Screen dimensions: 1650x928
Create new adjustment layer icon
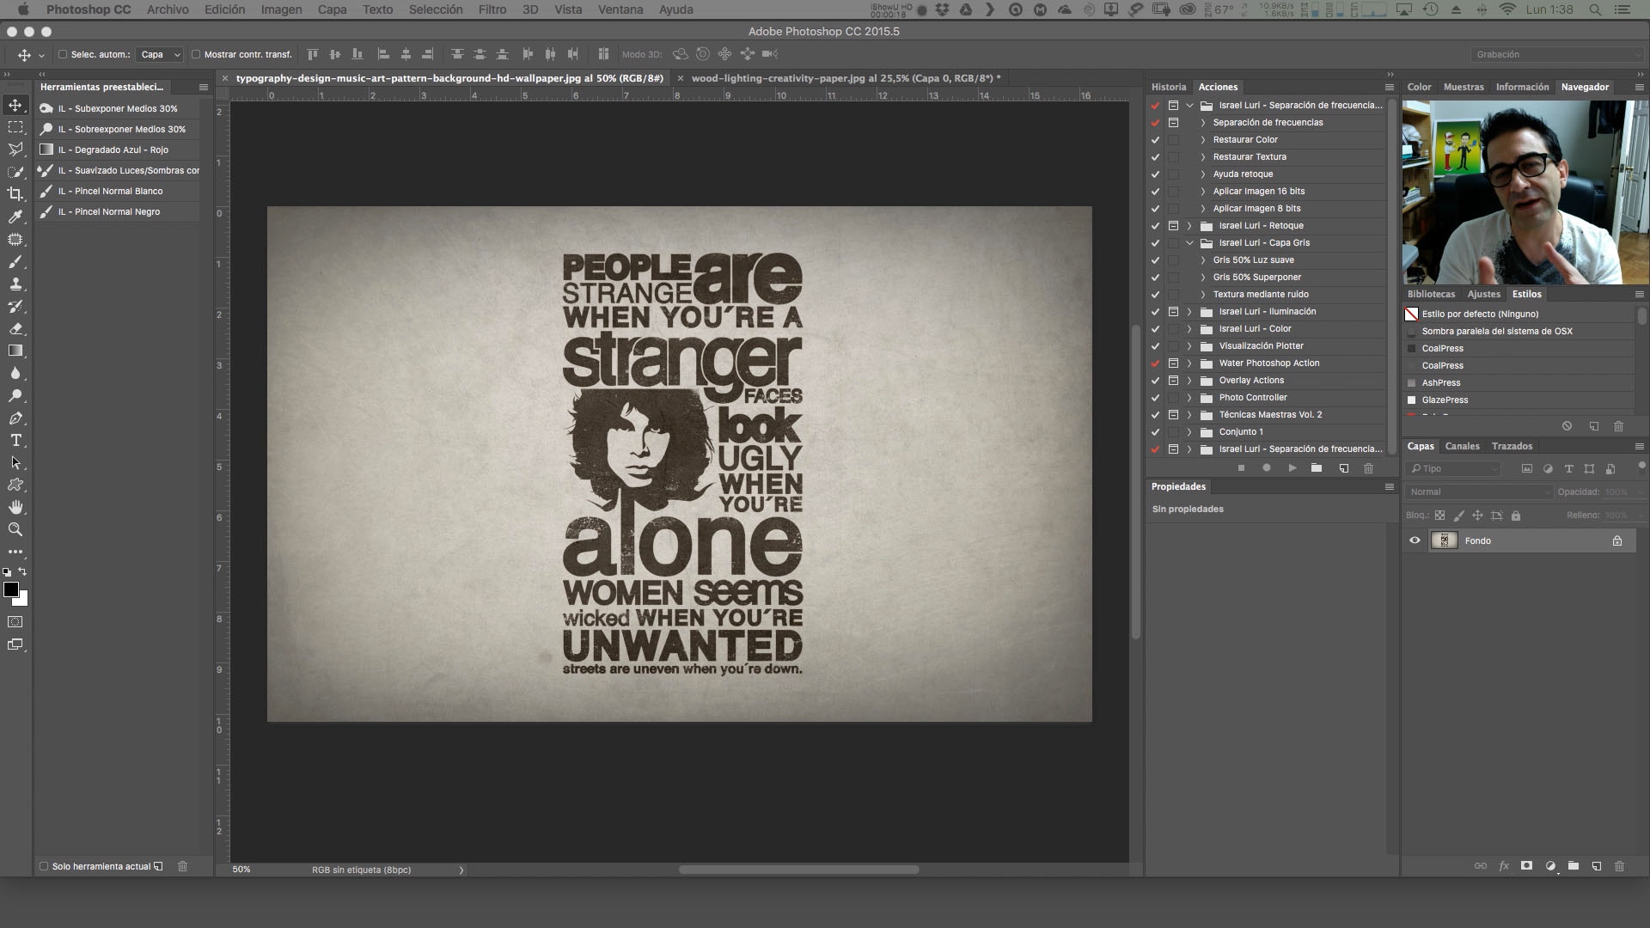(1550, 866)
